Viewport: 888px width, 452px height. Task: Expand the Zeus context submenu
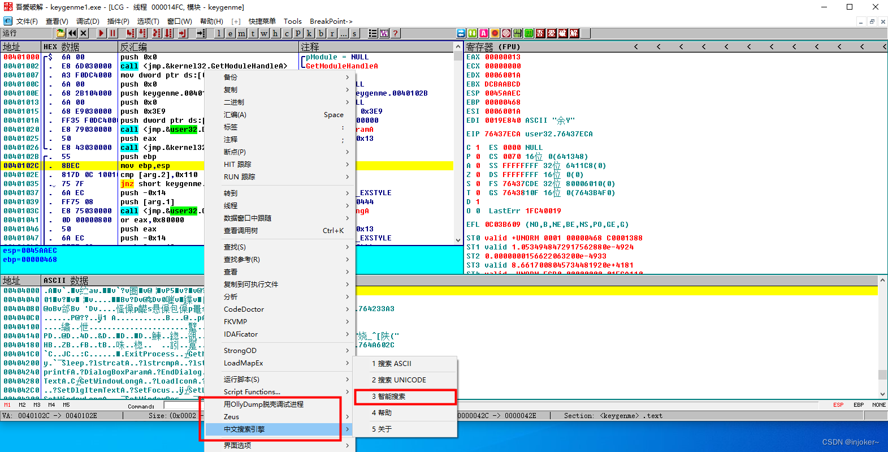click(279, 417)
